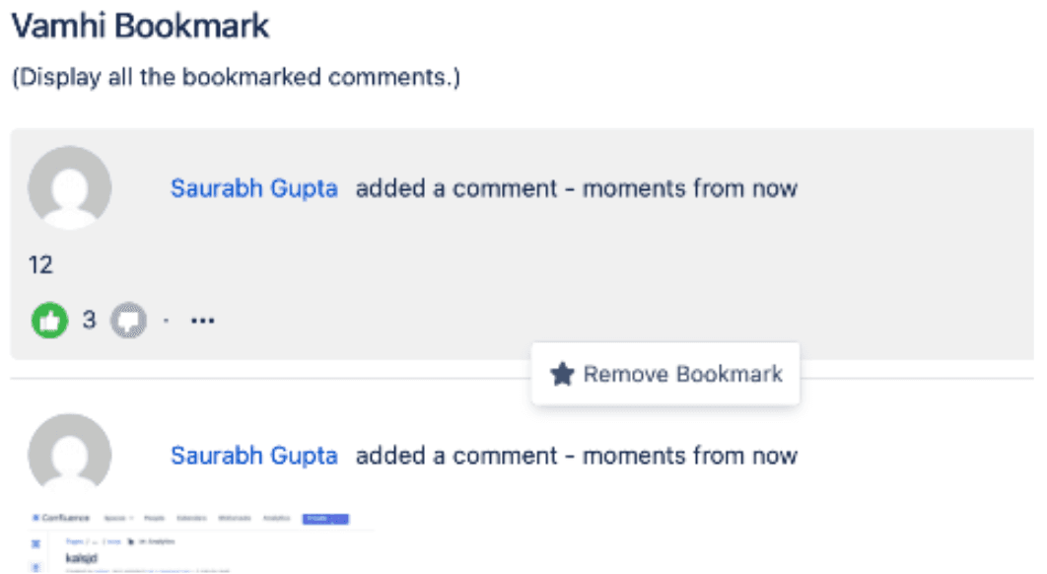
Task: Click the like count number 3
Action: pos(88,319)
